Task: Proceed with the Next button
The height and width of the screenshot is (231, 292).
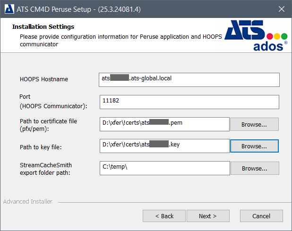Action: pos(208,216)
